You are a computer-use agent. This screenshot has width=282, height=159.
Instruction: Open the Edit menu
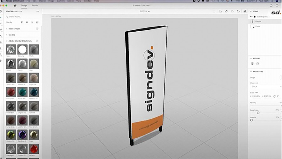[34, 1]
